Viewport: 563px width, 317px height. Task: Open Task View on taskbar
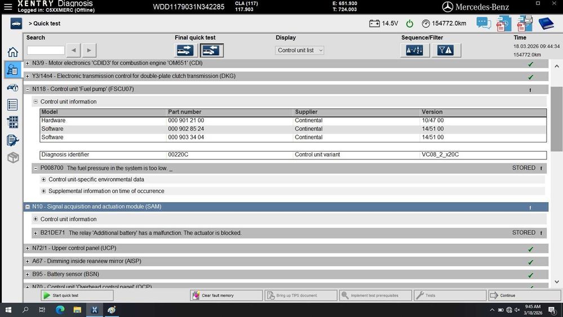coord(42,310)
